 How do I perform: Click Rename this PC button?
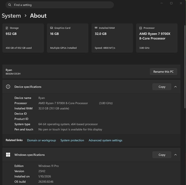tap(164, 72)
